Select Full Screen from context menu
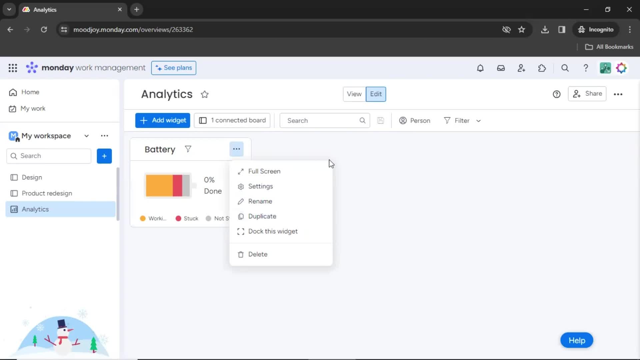This screenshot has width=640, height=360. point(264,171)
